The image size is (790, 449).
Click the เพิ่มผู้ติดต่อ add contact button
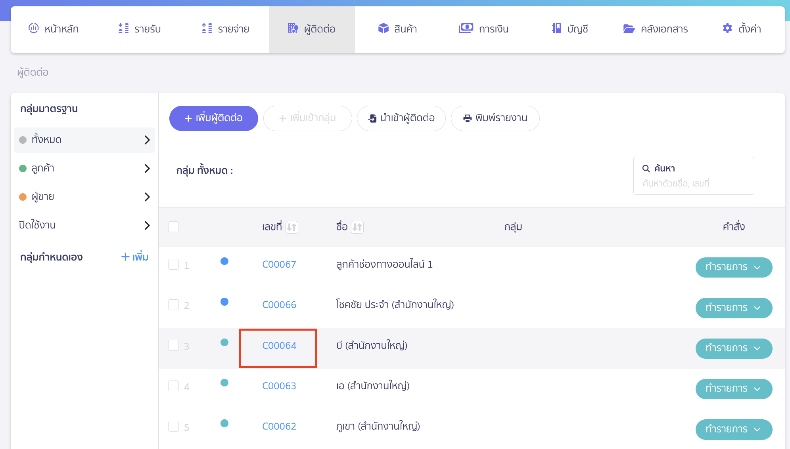point(213,118)
